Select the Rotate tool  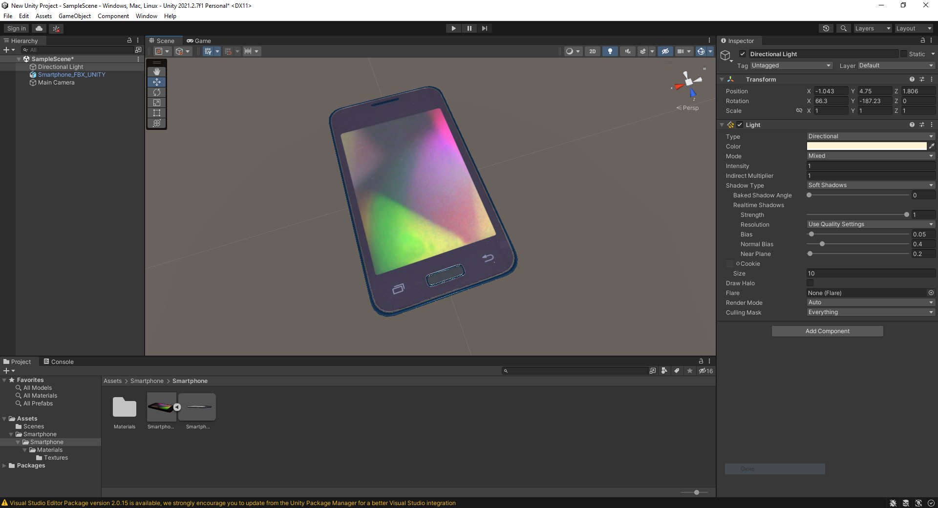[157, 92]
